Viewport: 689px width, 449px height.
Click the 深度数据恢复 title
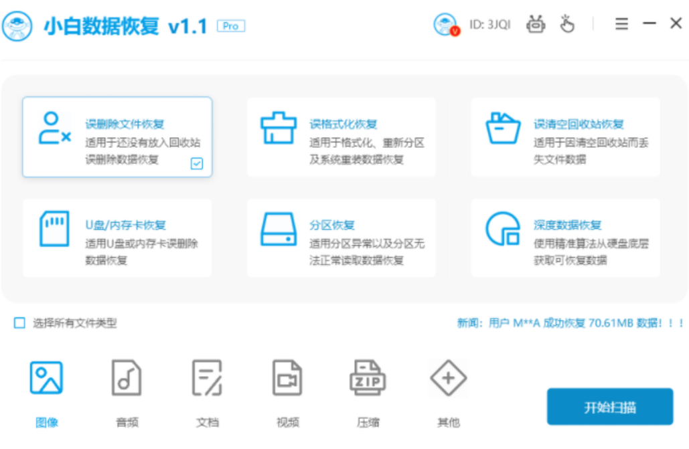[x=567, y=226]
